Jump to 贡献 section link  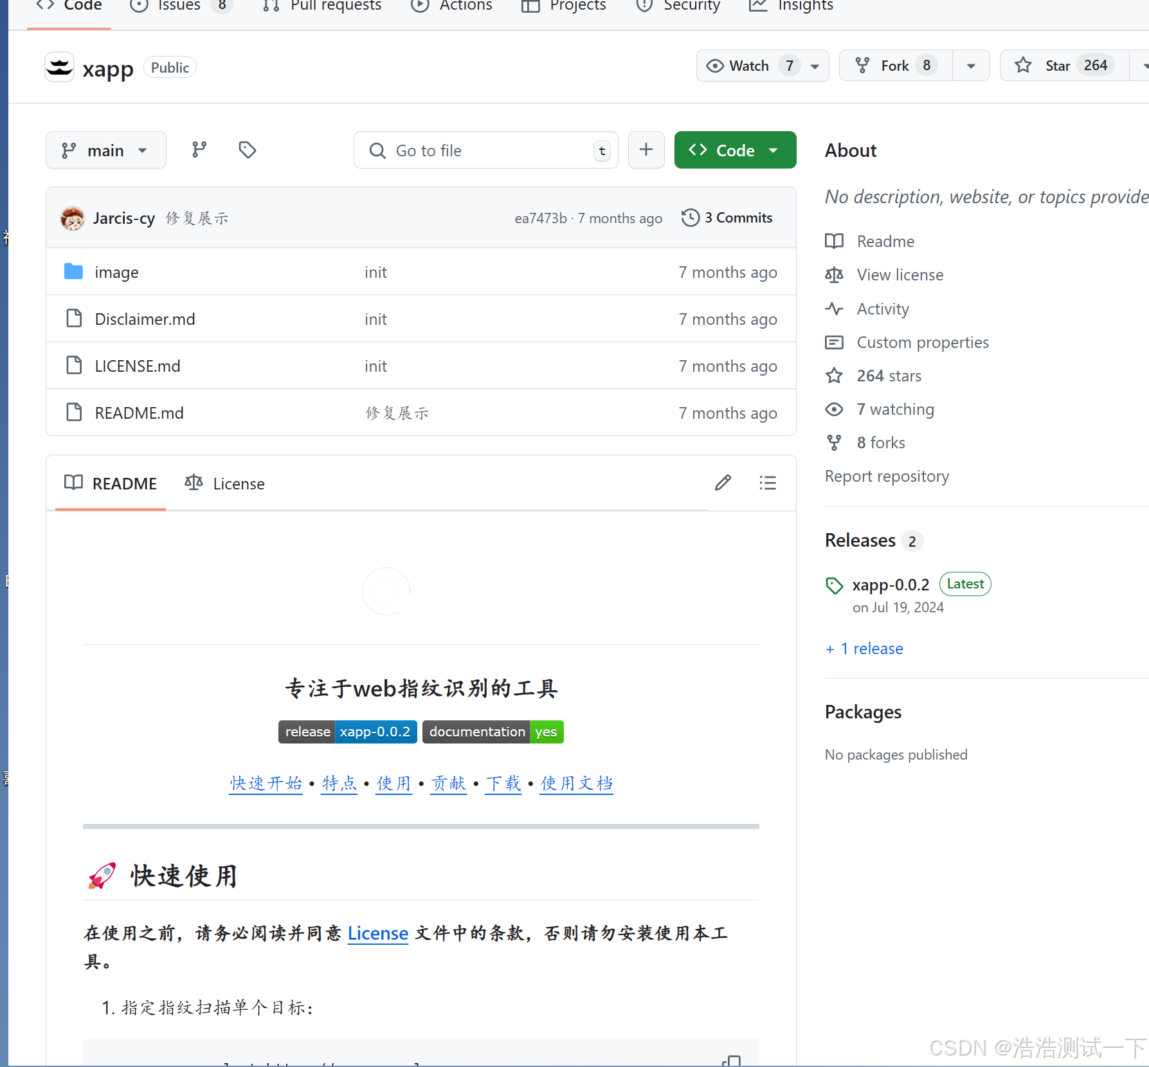pos(448,783)
